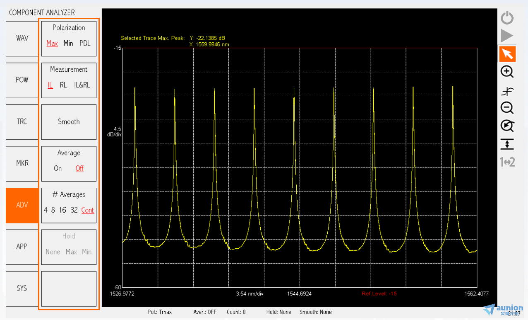Click the 1↔2 trace swap icon
Viewport: 528px width, 320px height.
click(x=507, y=162)
